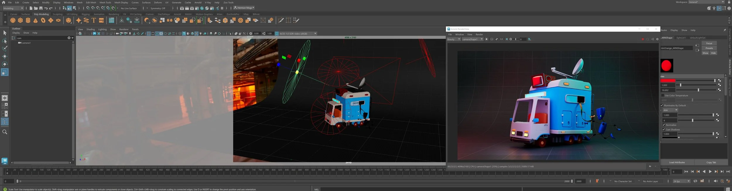Click the Multi-Cut tool shelf icon
This screenshot has height=191, width=732.
click(x=281, y=20)
